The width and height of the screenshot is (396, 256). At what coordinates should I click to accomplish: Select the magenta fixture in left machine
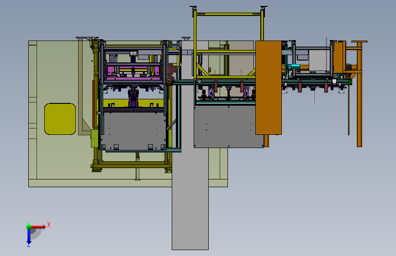[133, 72]
